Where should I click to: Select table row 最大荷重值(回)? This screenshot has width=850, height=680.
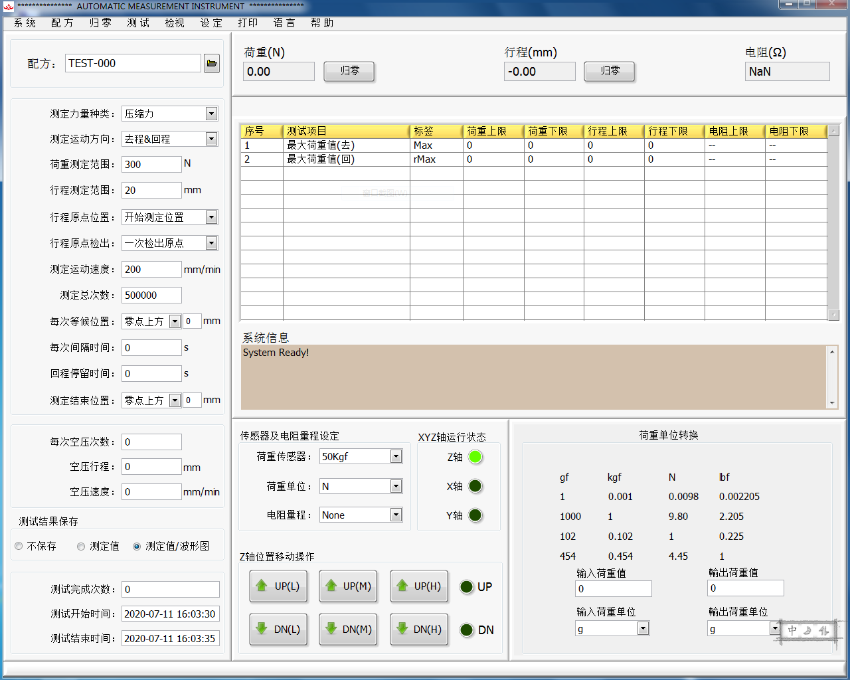[x=534, y=159]
